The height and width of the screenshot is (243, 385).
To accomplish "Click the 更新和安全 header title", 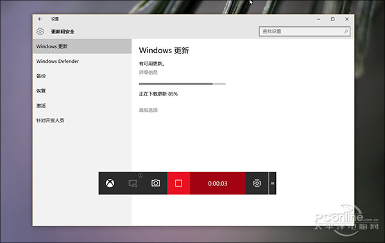I will pos(63,31).
